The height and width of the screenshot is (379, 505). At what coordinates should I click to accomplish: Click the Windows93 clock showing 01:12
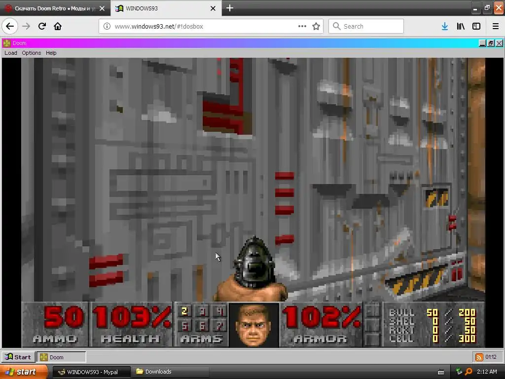coord(491,357)
